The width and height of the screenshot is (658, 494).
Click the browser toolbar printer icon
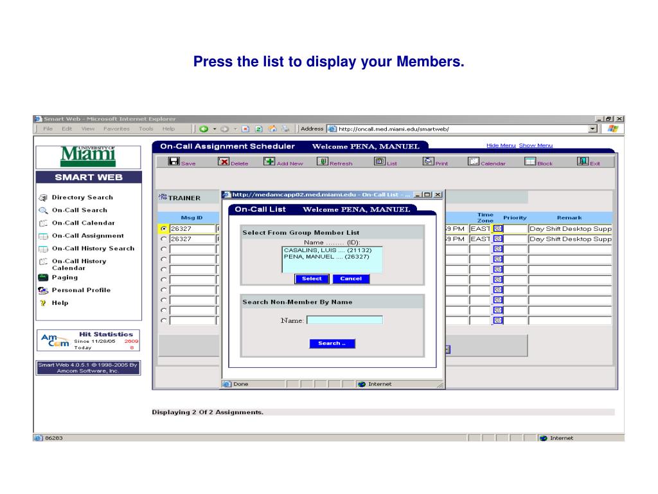pos(286,129)
